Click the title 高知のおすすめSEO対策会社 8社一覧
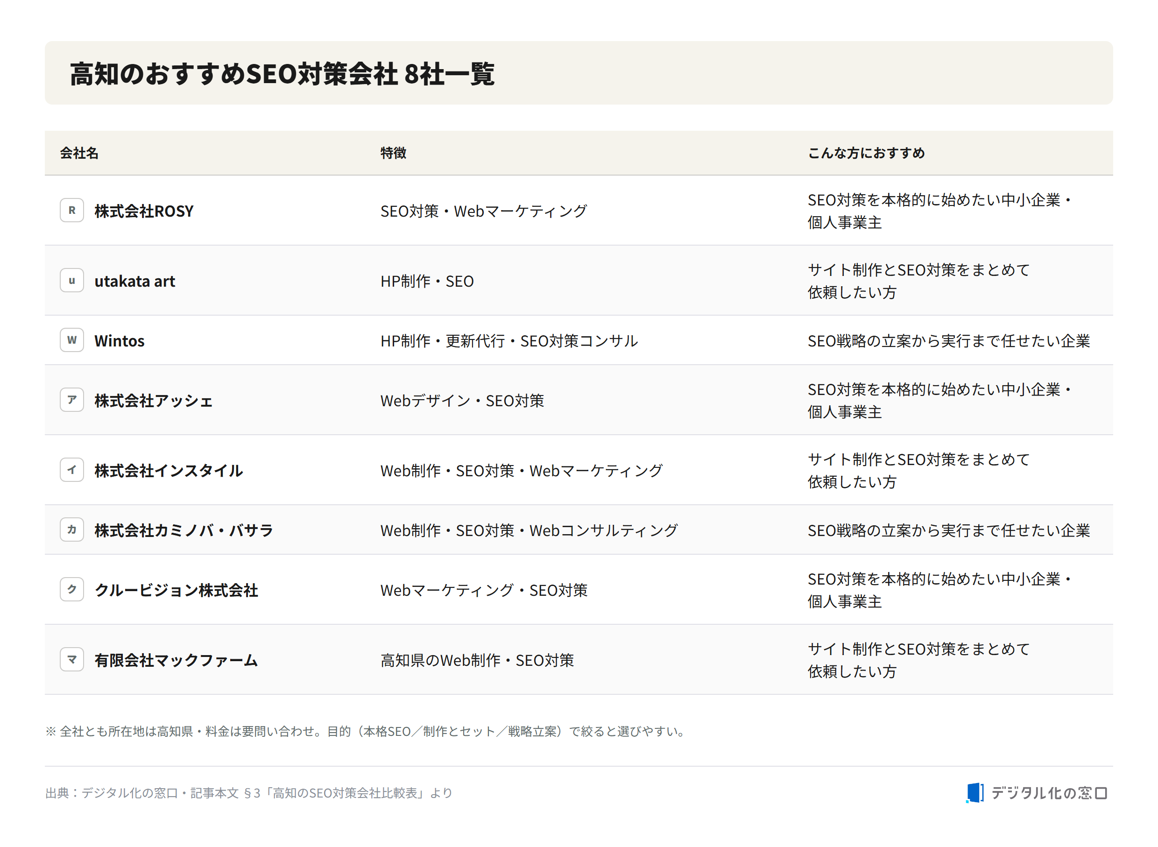This screenshot has width=1158, height=847. [x=282, y=73]
